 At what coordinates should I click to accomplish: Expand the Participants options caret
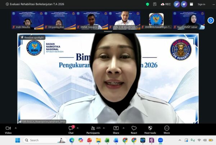click(104, 128)
